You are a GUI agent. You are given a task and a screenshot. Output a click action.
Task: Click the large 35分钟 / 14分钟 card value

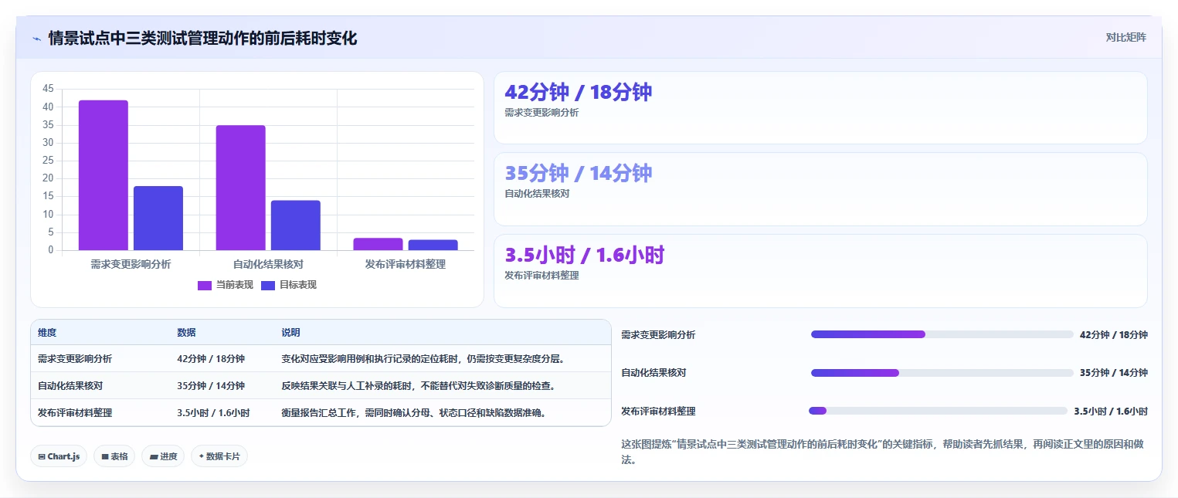[x=579, y=173]
